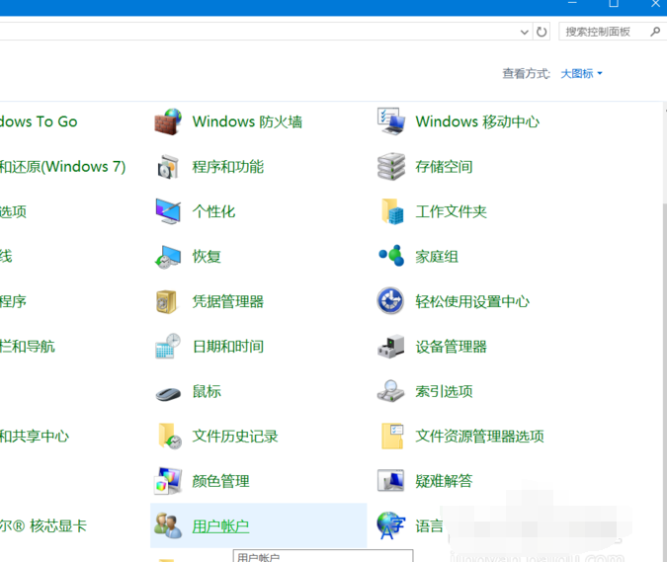This screenshot has width=667, height=562.
Task: Click the search magnifier icon
Action: coord(655,32)
